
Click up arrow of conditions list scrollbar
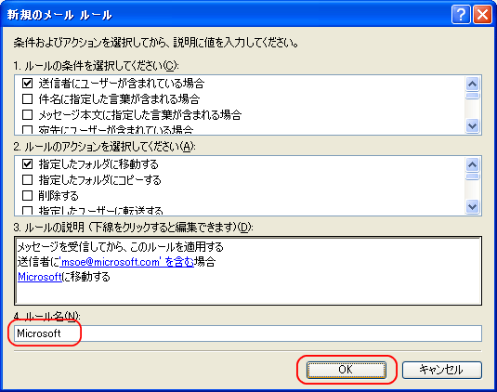coord(472,84)
